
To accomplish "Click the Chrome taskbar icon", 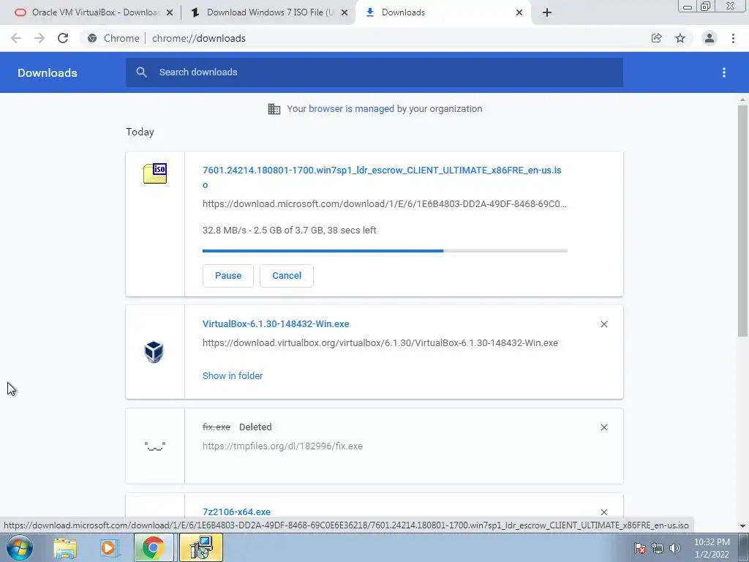I will pyautogui.click(x=154, y=547).
